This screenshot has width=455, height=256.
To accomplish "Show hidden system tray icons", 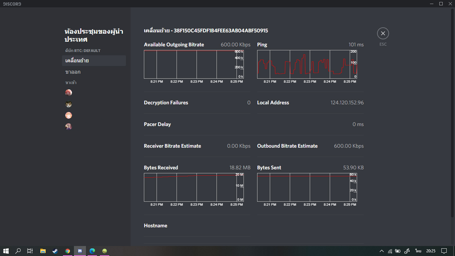I will (x=381, y=251).
